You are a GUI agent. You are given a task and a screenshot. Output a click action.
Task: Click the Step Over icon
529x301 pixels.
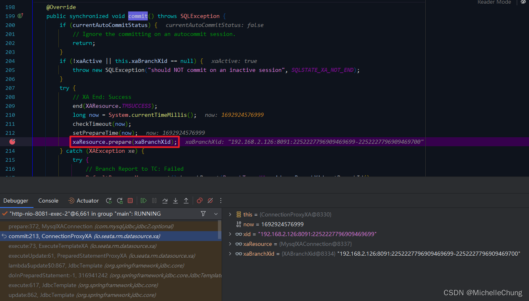165,201
